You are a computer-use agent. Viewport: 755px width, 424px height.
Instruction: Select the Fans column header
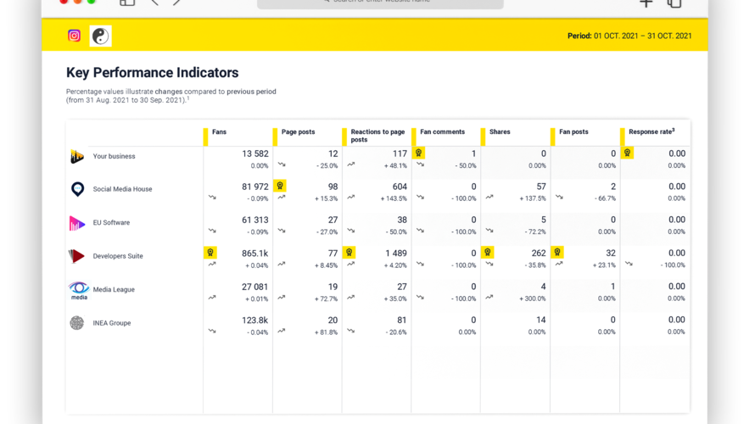[x=219, y=132]
